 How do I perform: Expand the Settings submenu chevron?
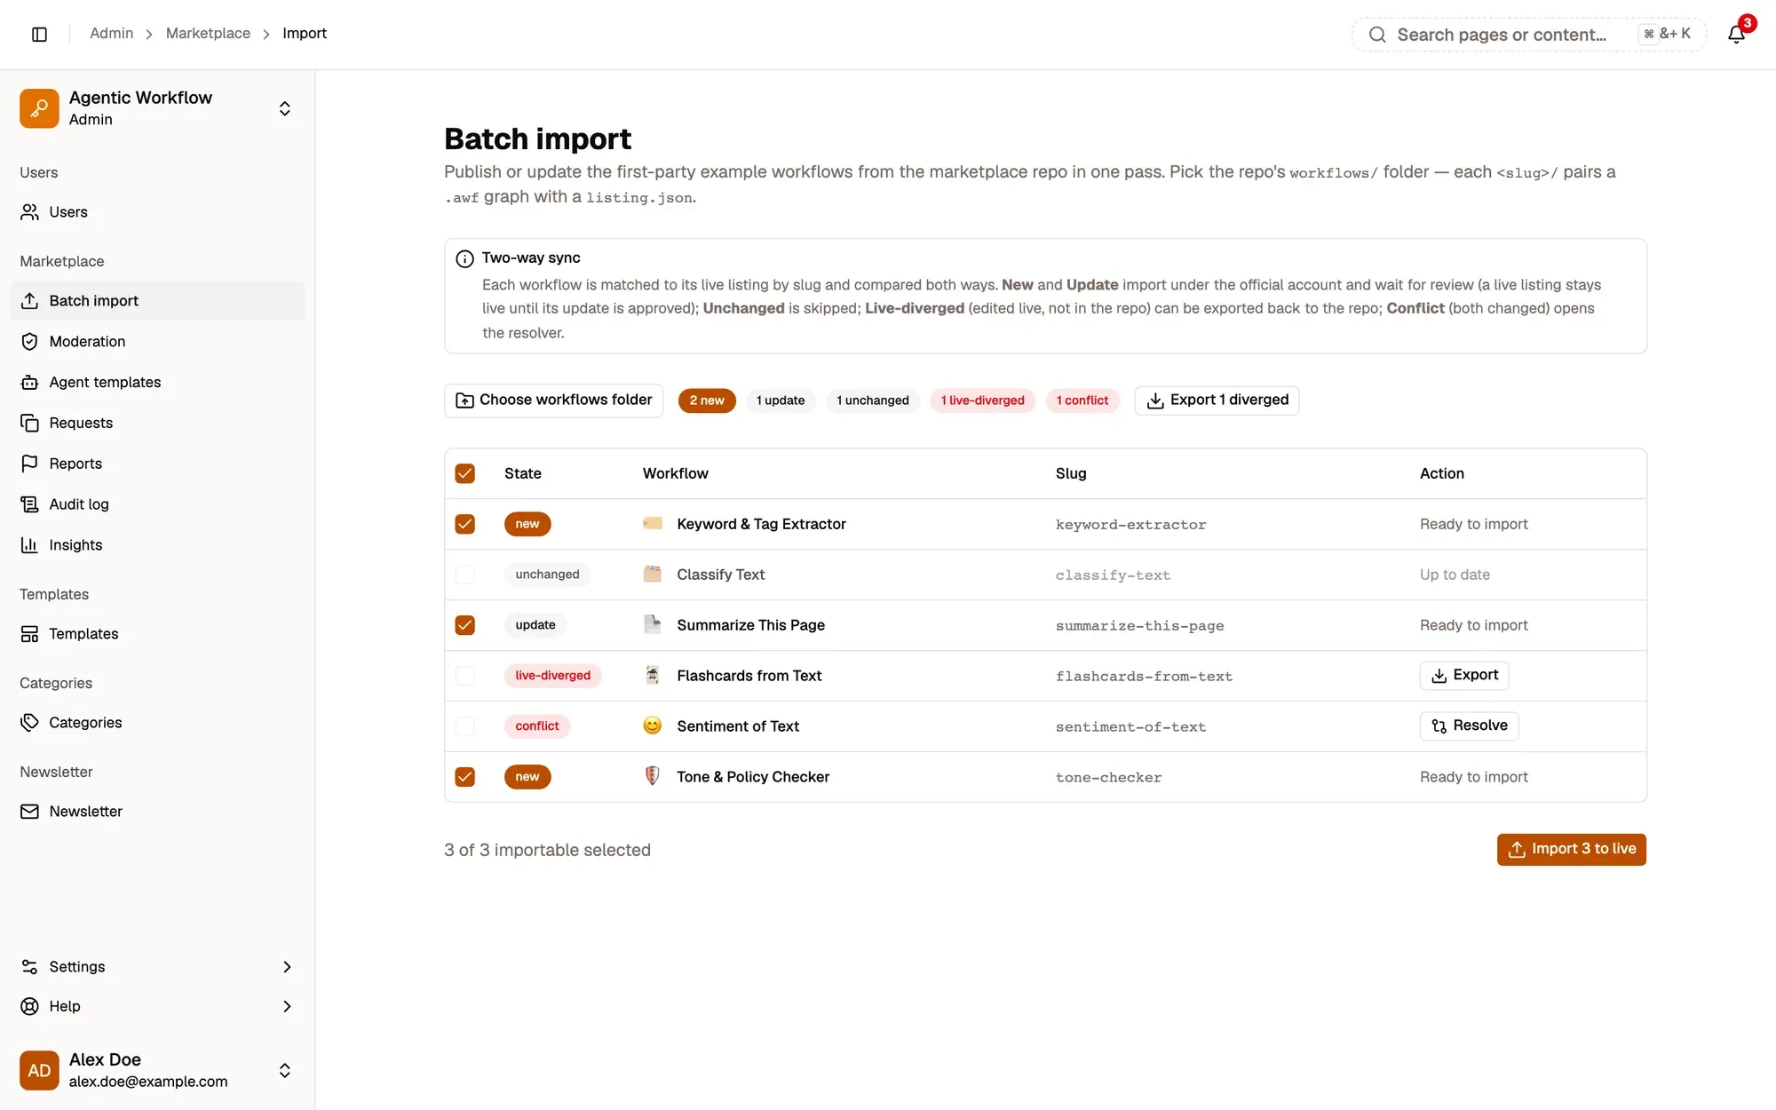[287, 967]
